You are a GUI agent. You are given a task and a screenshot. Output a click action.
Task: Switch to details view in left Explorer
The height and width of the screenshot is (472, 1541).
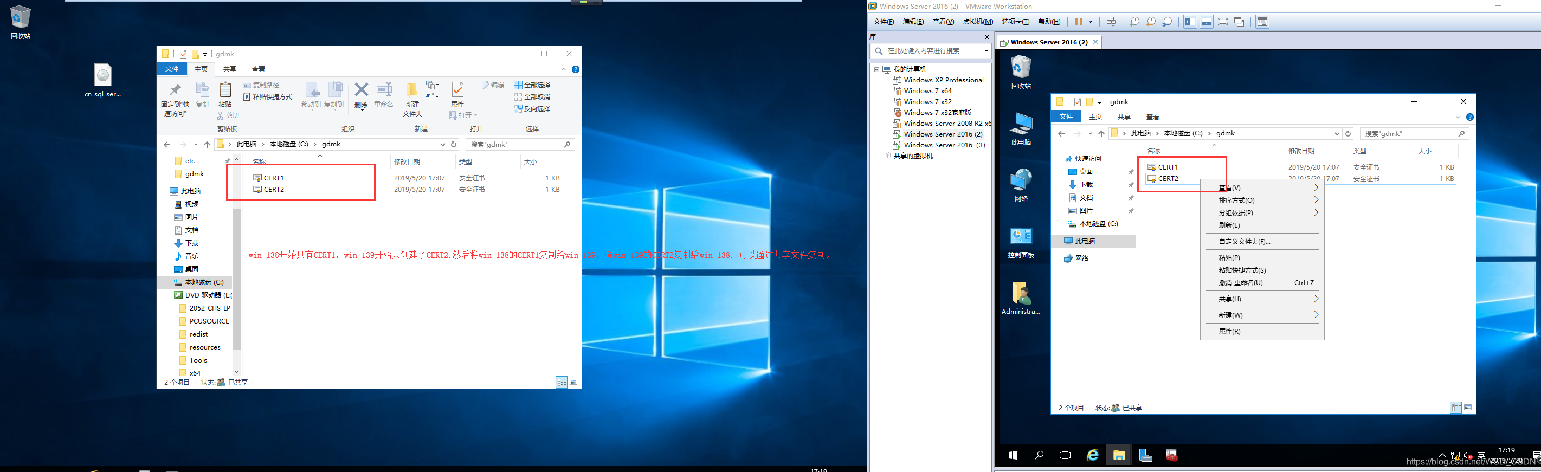[562, 382]
